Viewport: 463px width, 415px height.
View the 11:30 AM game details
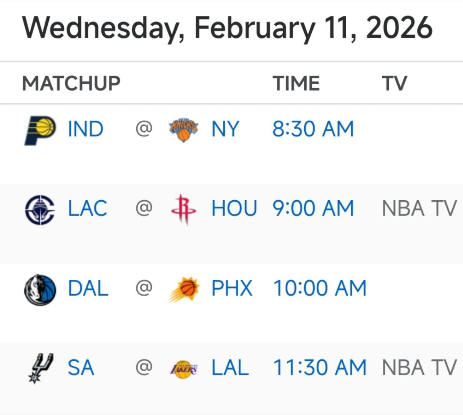[320, 368]
